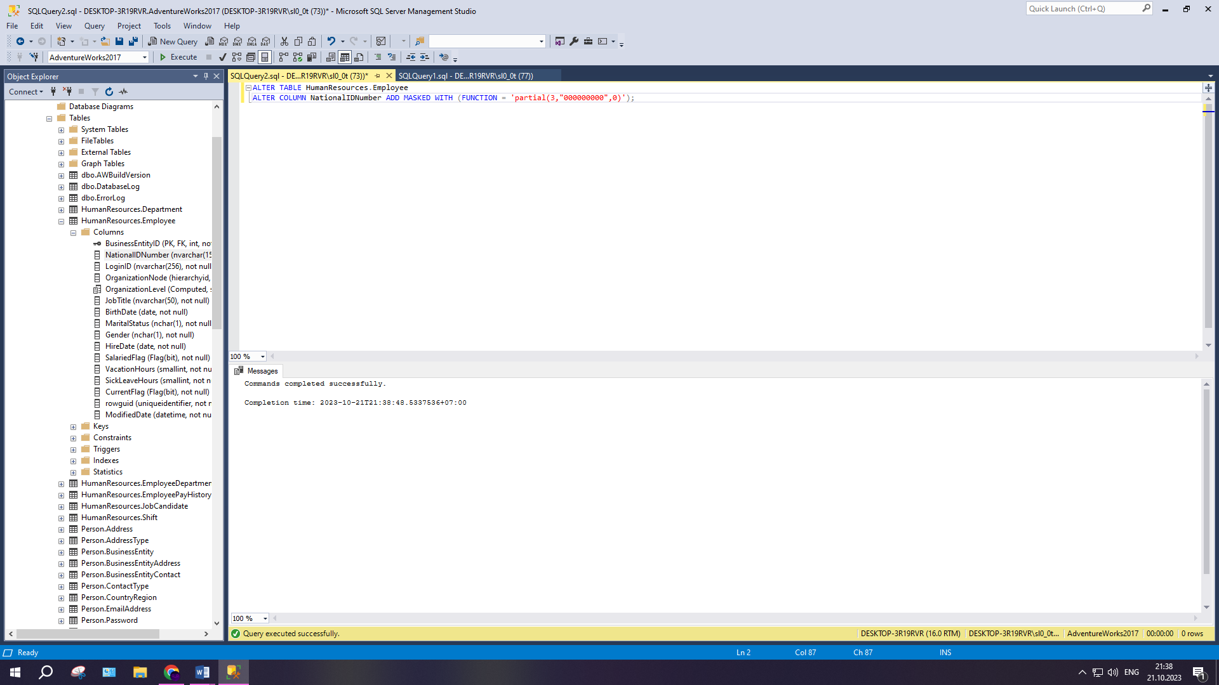Refresh the Object Explorer tree
This screenshot has height=685, width=1219.
point(109,92)
